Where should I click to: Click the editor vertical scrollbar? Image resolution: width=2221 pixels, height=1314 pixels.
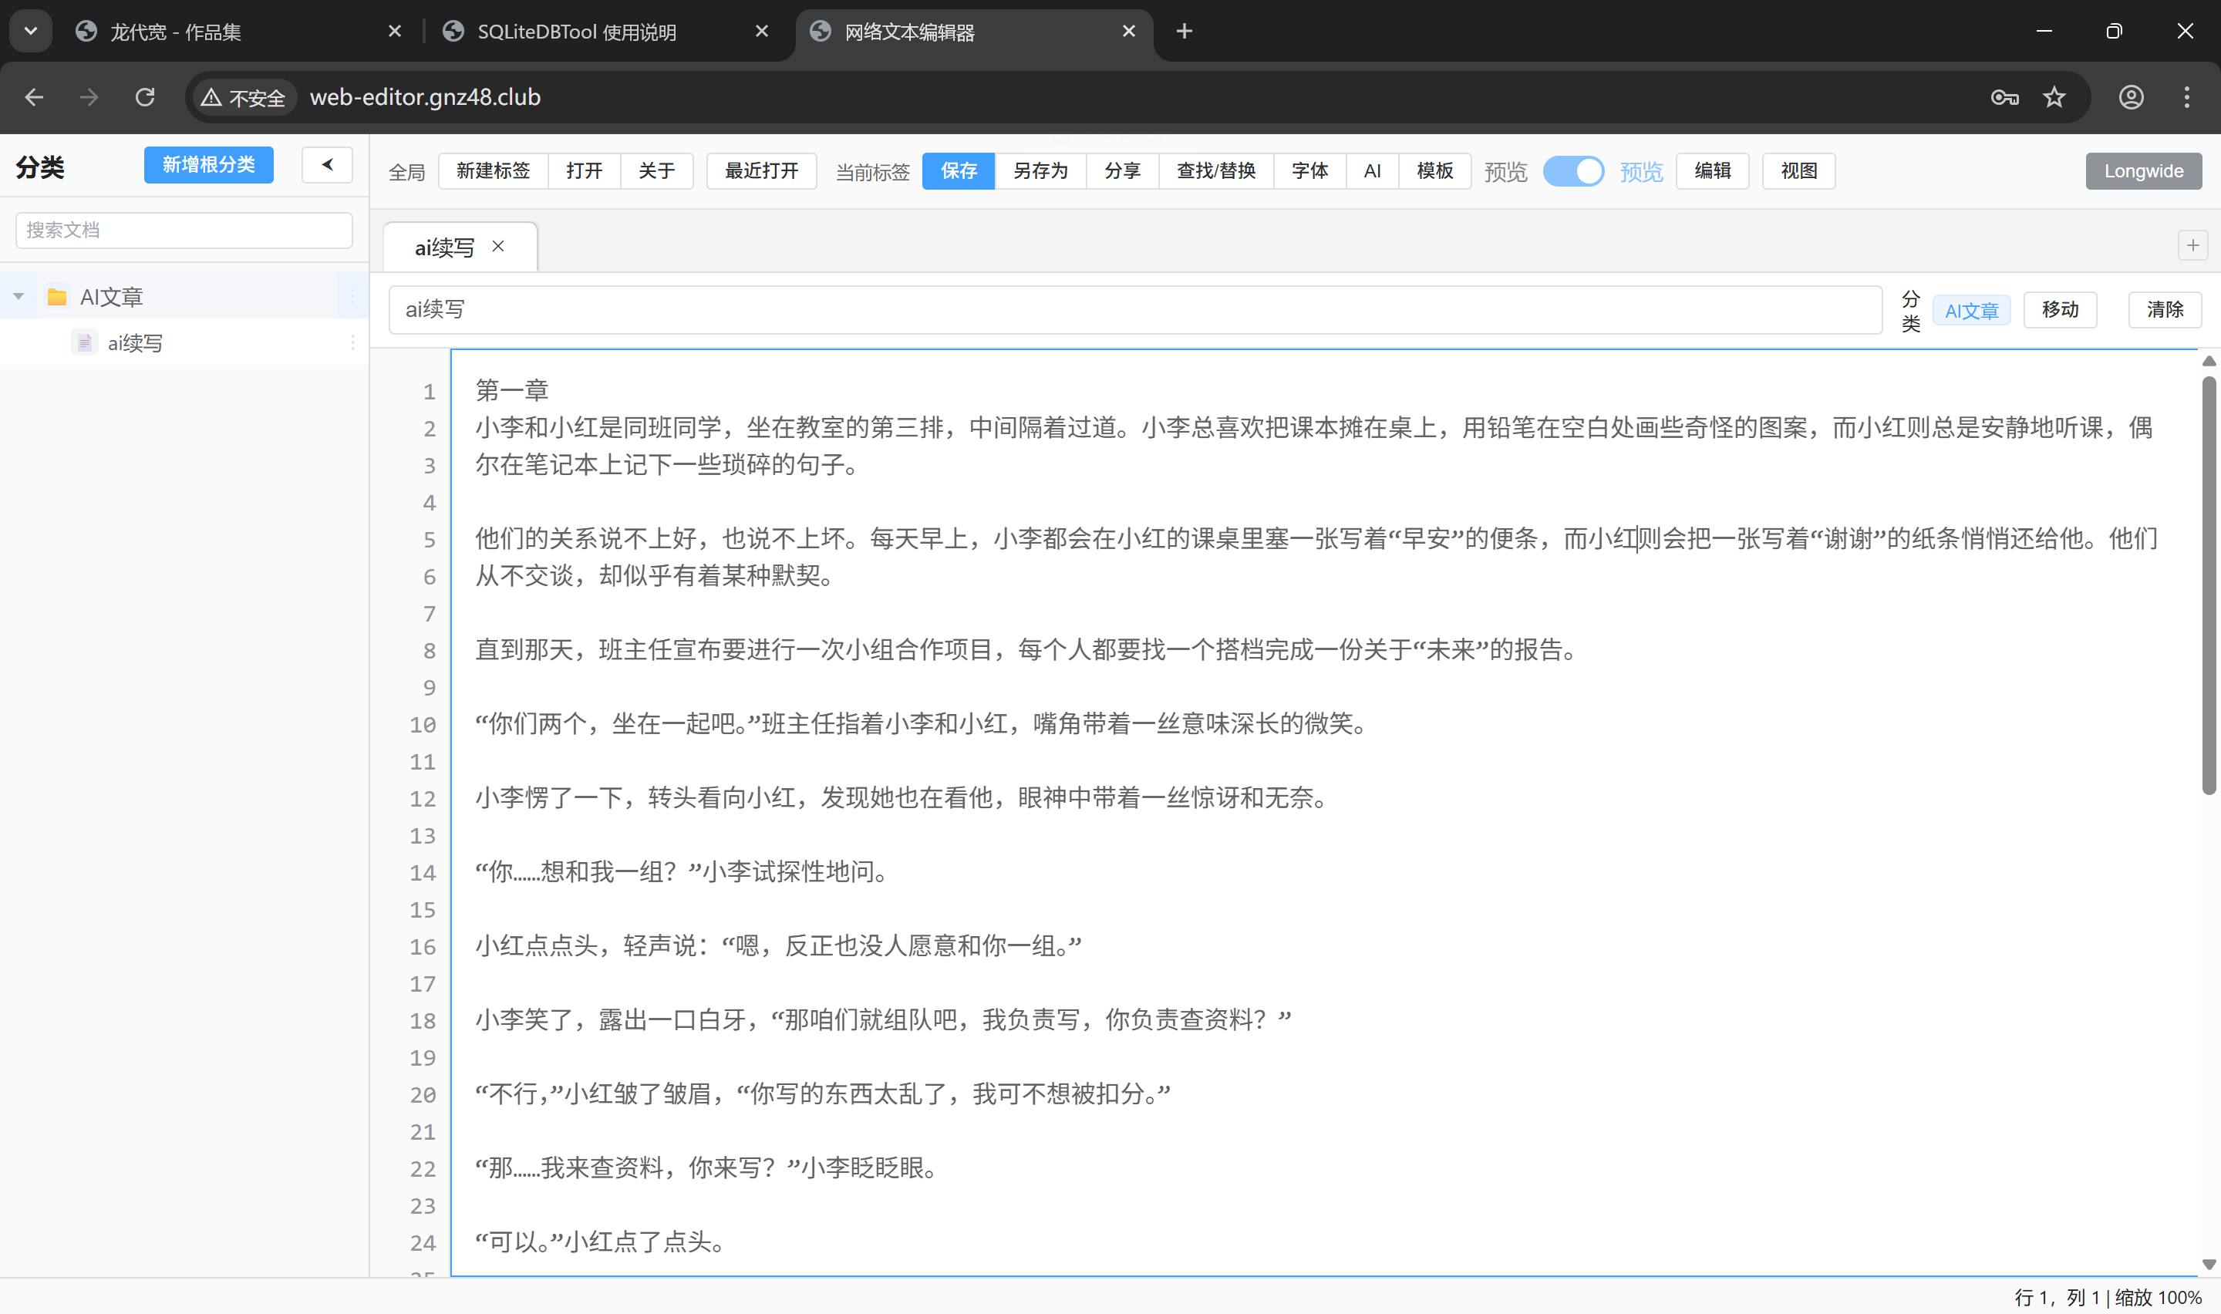click(x=2209, y=585)
